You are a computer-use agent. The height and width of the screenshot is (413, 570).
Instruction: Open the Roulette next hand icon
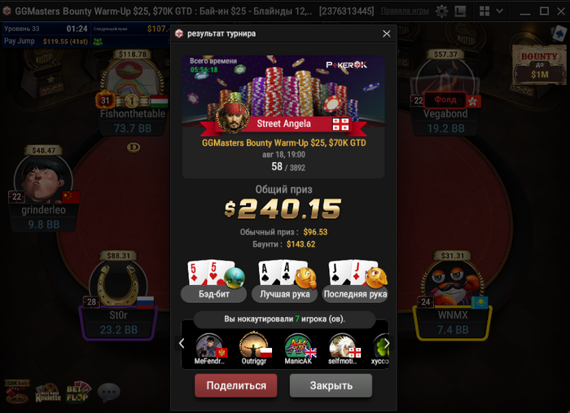coord(48,393)
